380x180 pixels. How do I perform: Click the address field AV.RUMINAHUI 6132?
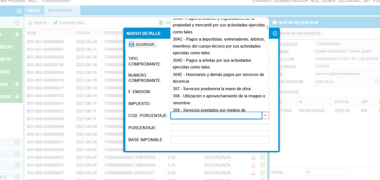[x=347, y=59]
